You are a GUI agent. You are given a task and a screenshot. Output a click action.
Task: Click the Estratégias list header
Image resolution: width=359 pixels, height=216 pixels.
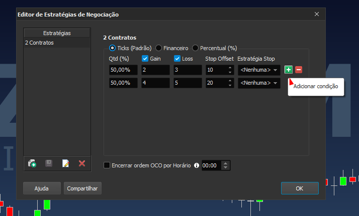pyautogui.click(x=57, y=33)
